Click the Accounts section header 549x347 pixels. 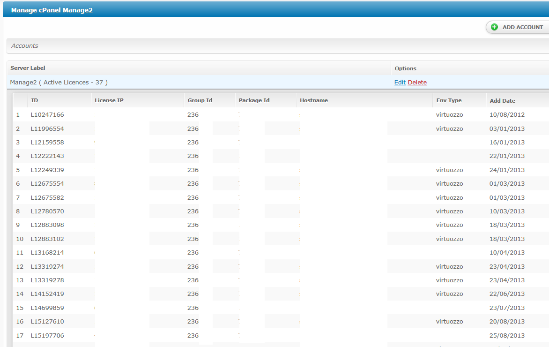(278, 46)
